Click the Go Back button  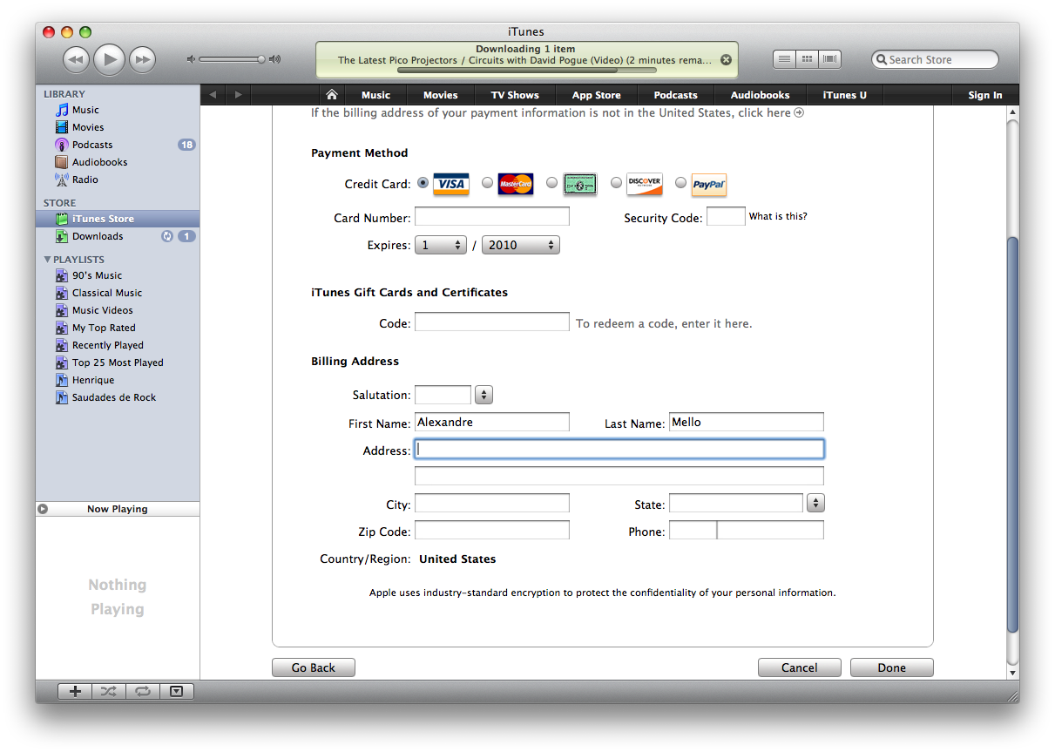(314, 667)
